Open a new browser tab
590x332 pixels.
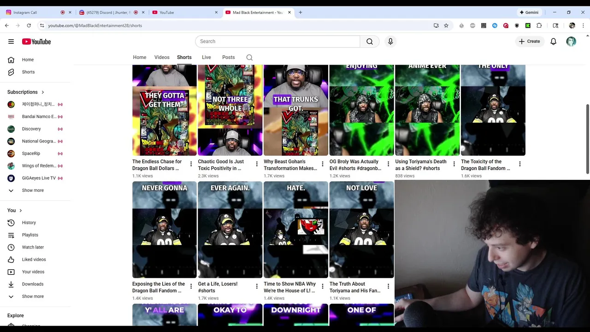click(301, 12)
